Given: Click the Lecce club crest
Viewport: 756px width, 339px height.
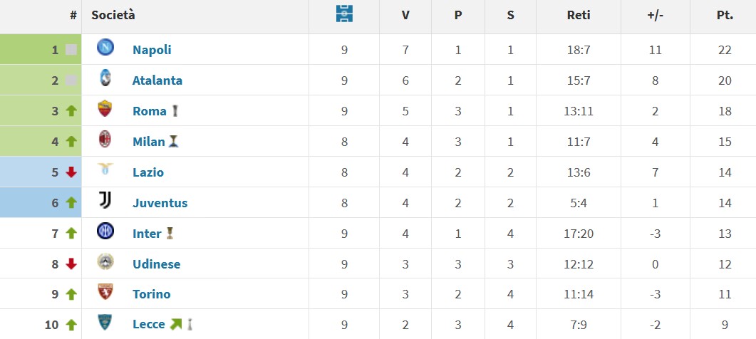Looking at the screenshot, I should click(x=105, y=322).
